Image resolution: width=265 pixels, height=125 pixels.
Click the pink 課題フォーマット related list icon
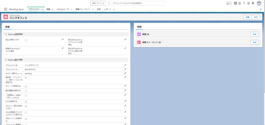coord(139,42)
